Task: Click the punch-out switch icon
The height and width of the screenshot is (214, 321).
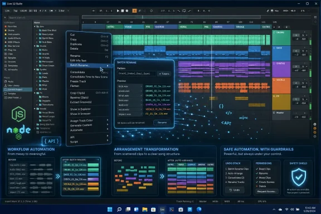Action: click(x=189, y=11)
